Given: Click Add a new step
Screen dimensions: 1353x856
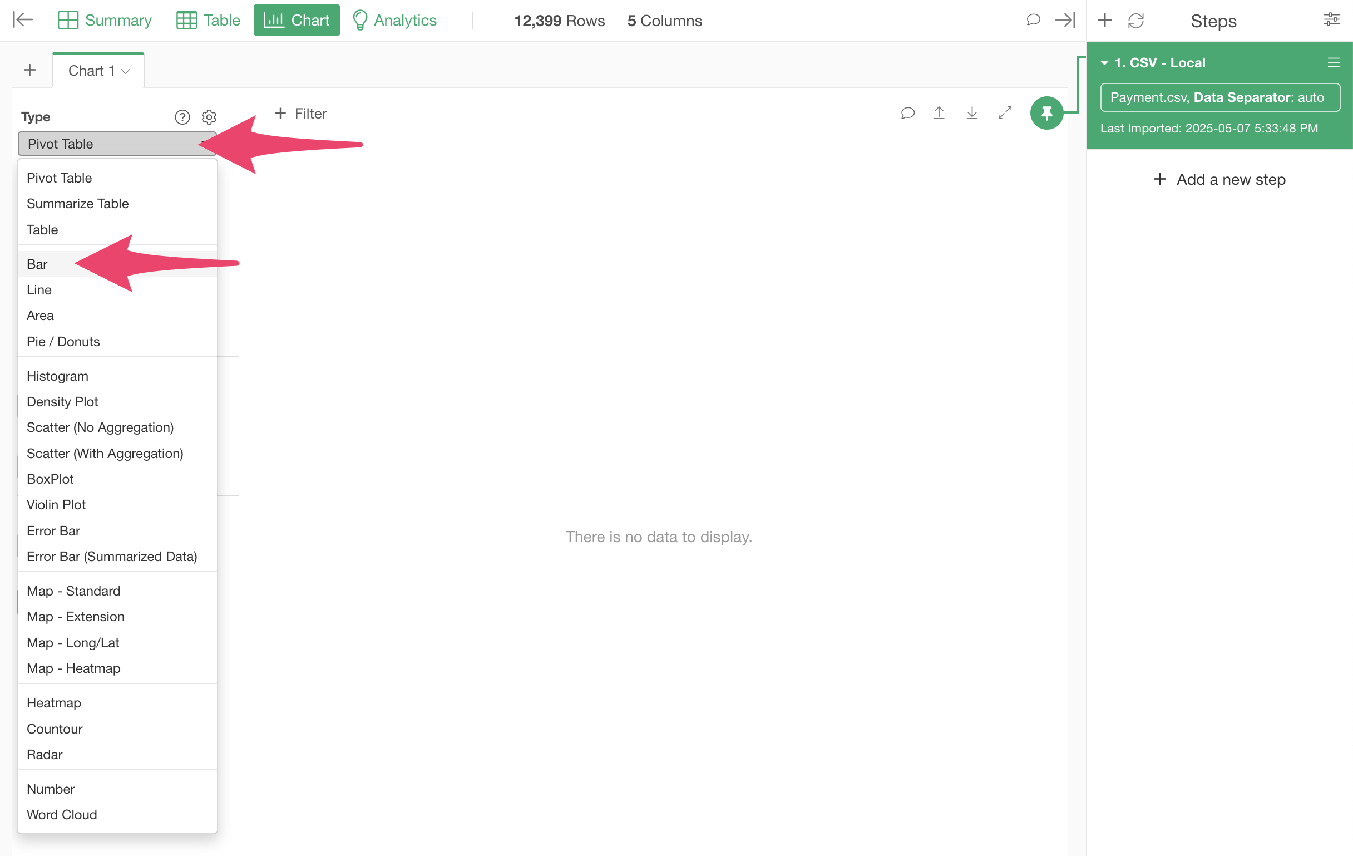Looking at the screenshot, I should pyautogui.click(x=1219, y=180).
